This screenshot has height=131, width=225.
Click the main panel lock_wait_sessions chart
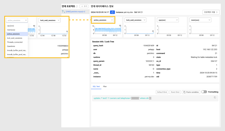[x=139, y=30]
